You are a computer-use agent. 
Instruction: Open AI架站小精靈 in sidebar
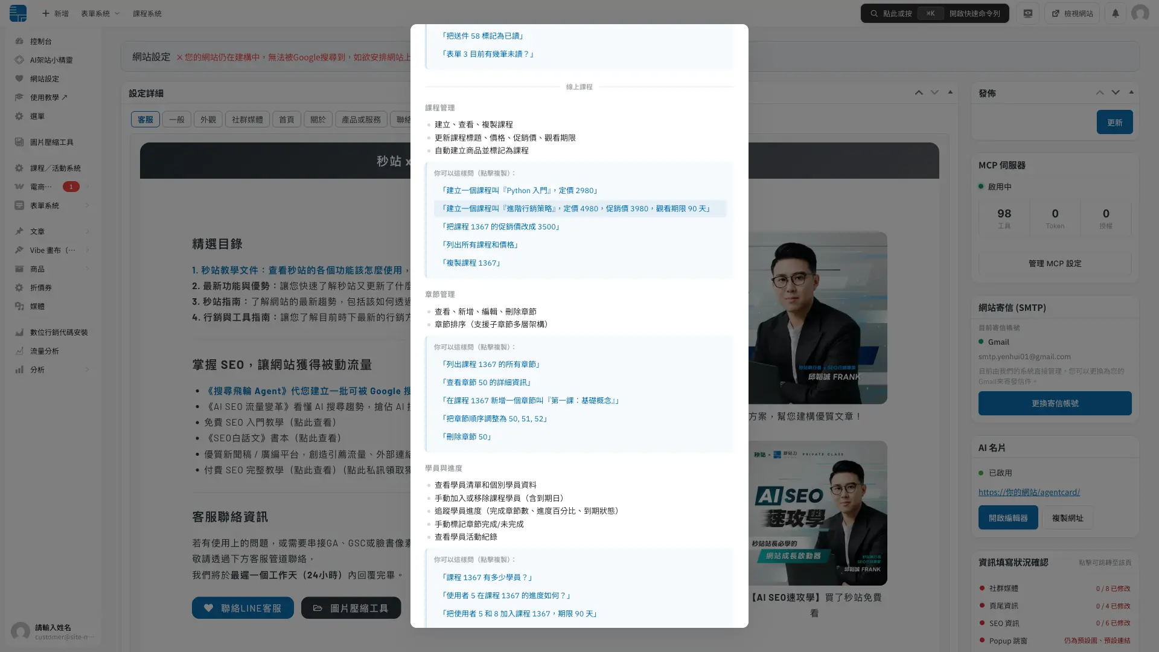coord(51,60)
